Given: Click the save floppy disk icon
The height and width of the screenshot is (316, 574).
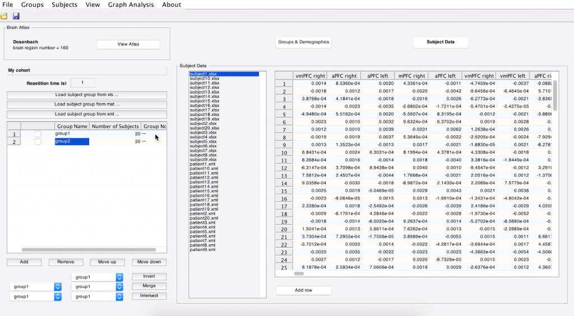Looking at the screenshot, I should click(16, 16).
